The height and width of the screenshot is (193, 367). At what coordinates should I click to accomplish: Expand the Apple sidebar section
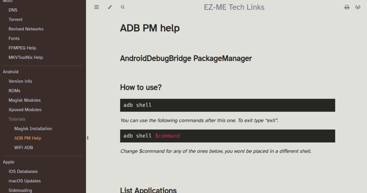click(x=9, y=162)
